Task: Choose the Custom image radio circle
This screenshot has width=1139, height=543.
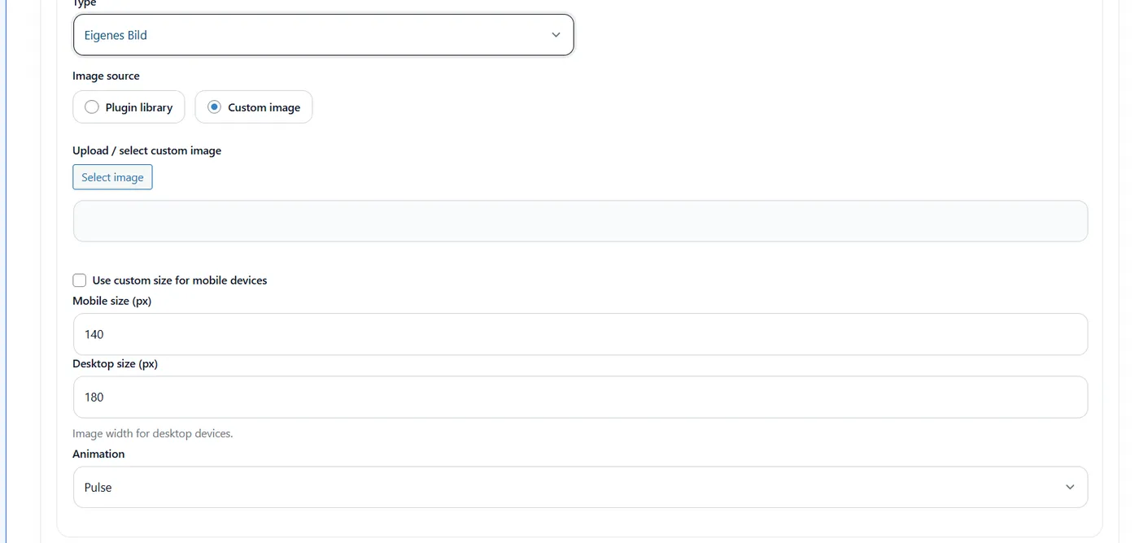Action: (214, 107)
